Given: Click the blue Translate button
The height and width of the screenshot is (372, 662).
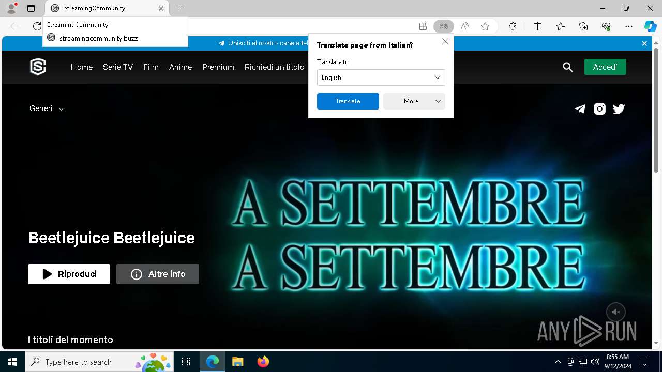Looking at the screenshot, I should click(x=348, y=101).
